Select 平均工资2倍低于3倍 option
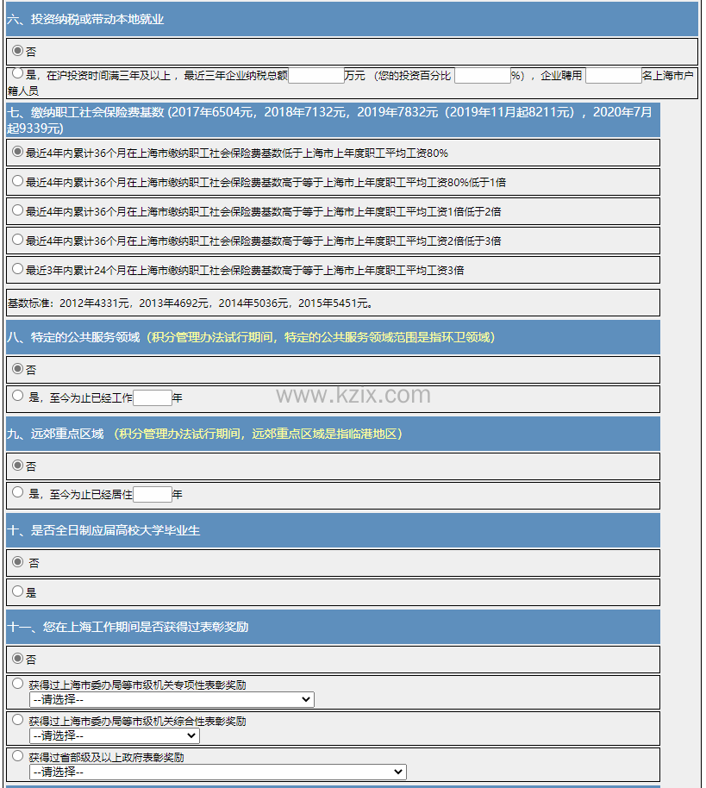The height and width of the screenshot is (788, 706). [17, 240]
